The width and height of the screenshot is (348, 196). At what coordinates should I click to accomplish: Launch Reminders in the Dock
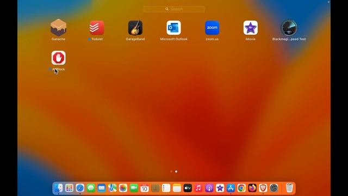pyautogui.click(x=166, y=188)
